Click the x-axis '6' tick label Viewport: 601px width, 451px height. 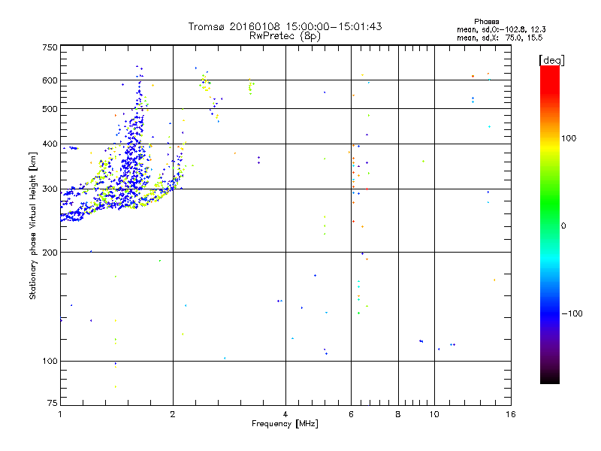[351, 414]
